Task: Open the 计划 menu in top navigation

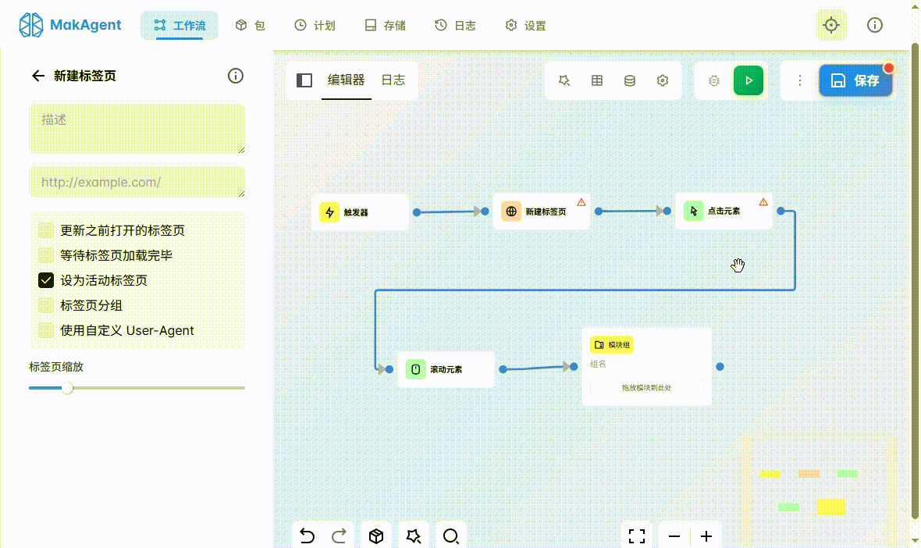Action: point(315,26)
